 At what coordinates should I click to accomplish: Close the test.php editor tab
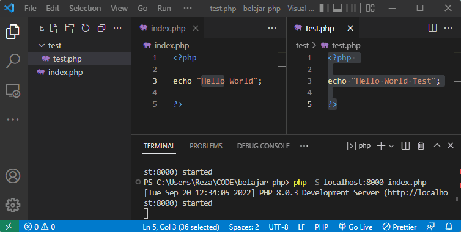tap(350, 28)
